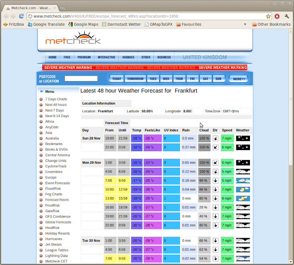
Task: Go to the Jet Stream sidebar link
Action: click(53, 244)
